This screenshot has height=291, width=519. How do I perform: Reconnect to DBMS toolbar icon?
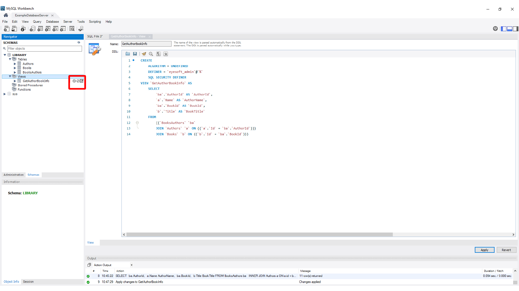[x=81, y=29]
